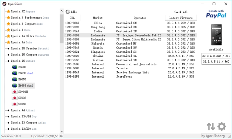Image resolution: width=232 pixels, height=139 pixels.
Task: Select the PT. Surya Citra Multimedia ID row
Action: (130, 39)
